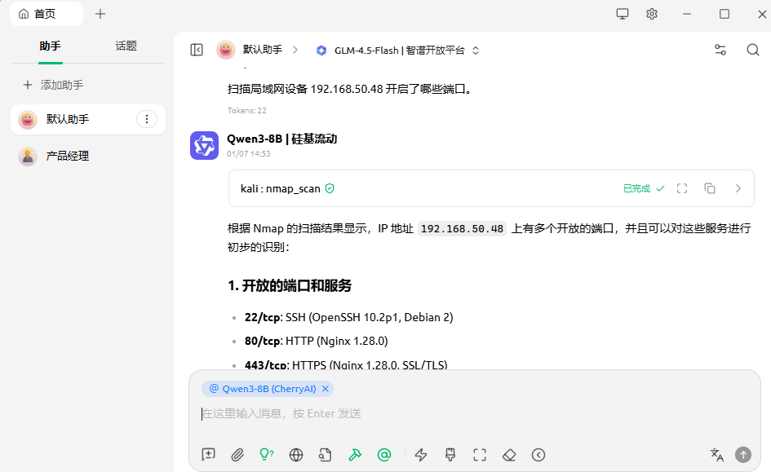Copy the nmap_scan tool result
The height and width of the screenshot is (472, 771).
click(710, 188)
